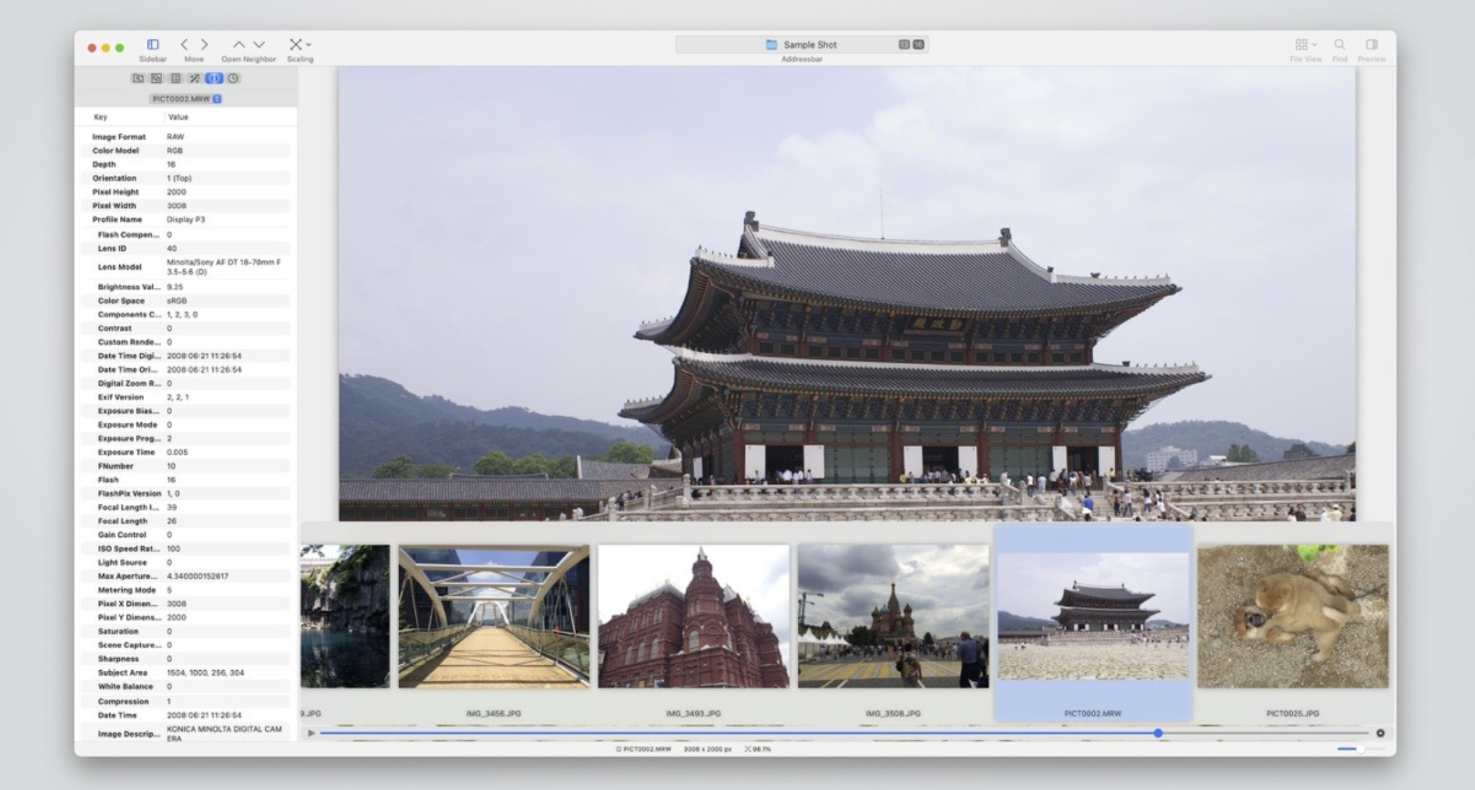Open next neighbor with down chevron
Viewport: 1475px width, 790px height.
pyautogui.click(x=259, y=44)
